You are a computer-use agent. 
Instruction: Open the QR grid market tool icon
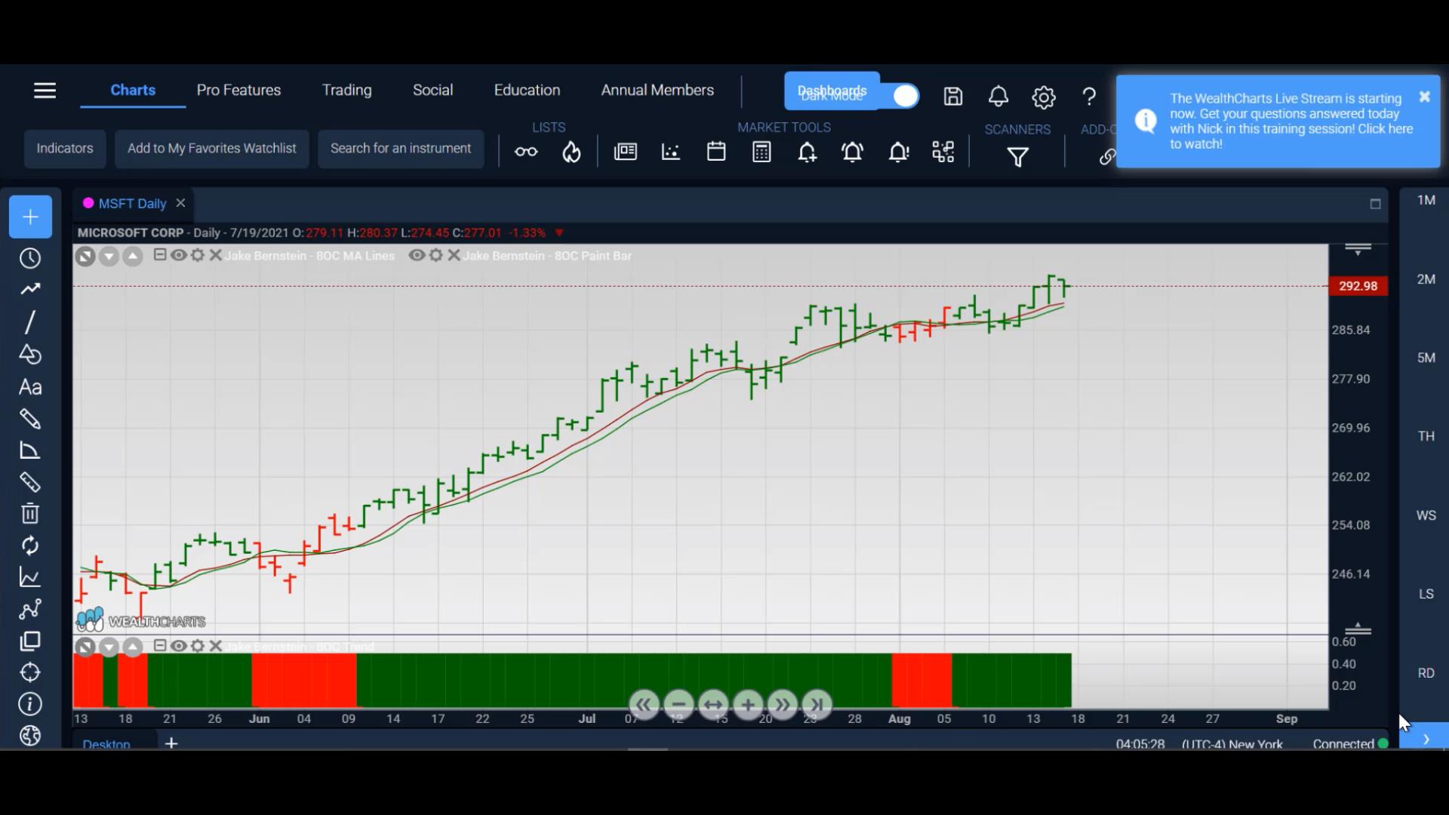click(943, 152)
